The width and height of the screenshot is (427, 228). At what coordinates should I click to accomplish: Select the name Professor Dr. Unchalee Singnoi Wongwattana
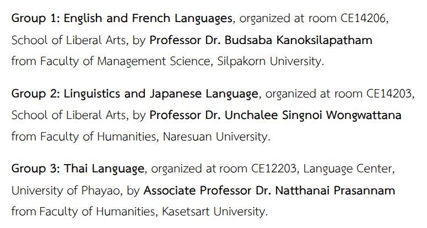coord(275,115)
